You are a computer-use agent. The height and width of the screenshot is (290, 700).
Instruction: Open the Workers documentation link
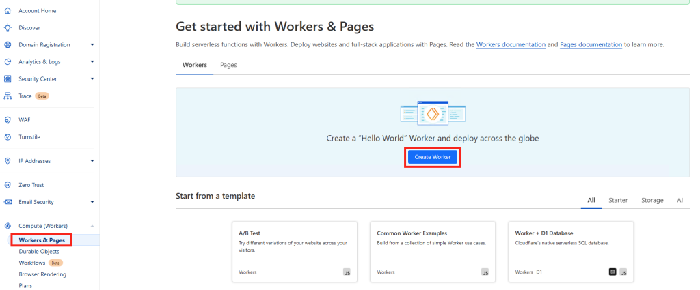point(511,44)
